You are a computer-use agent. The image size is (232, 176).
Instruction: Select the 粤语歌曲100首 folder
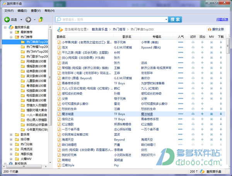click(x=34, y=86)
